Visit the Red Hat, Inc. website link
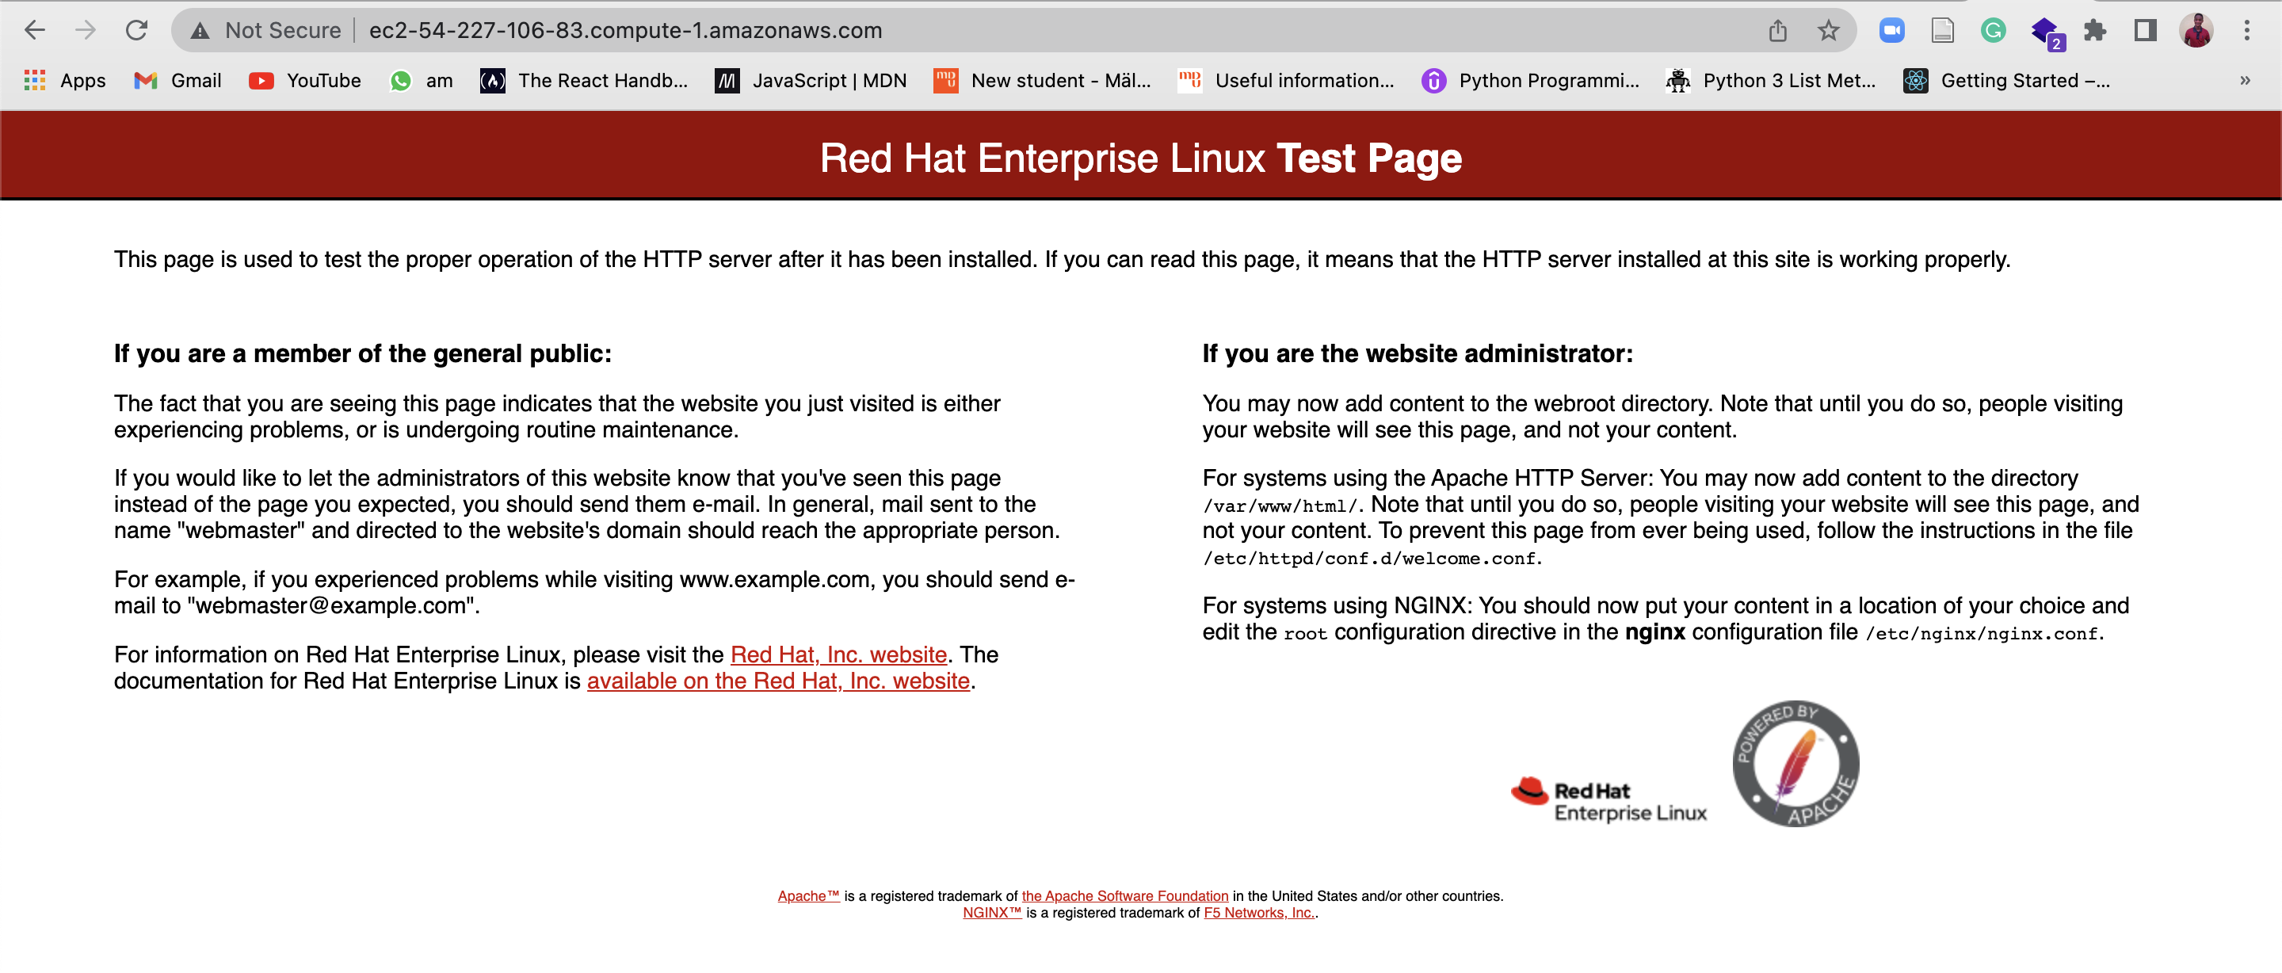This screenshot has height=973, width=2282. (838, 654)
